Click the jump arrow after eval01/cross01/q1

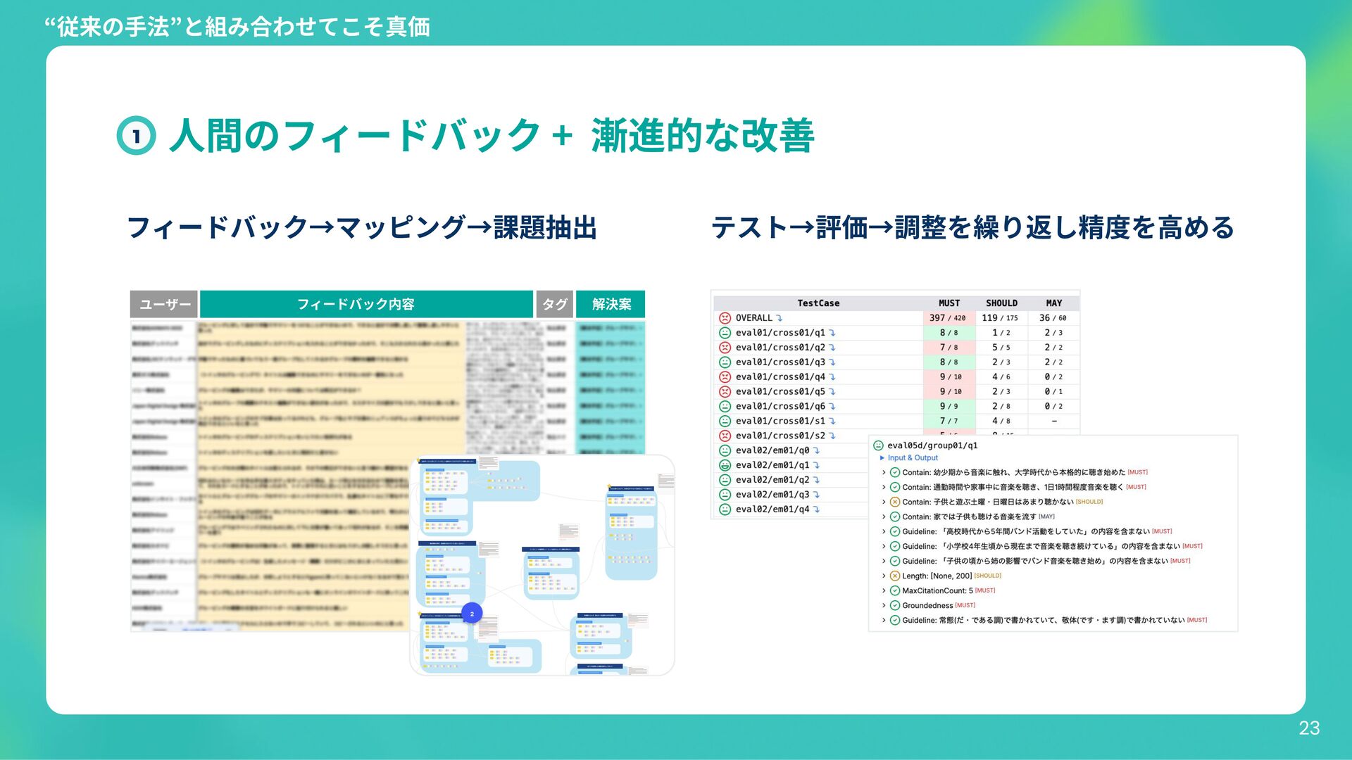click(x=832, y=333)
